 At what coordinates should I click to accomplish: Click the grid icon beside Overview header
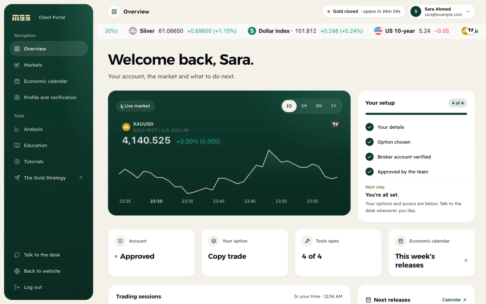point(114,12)
